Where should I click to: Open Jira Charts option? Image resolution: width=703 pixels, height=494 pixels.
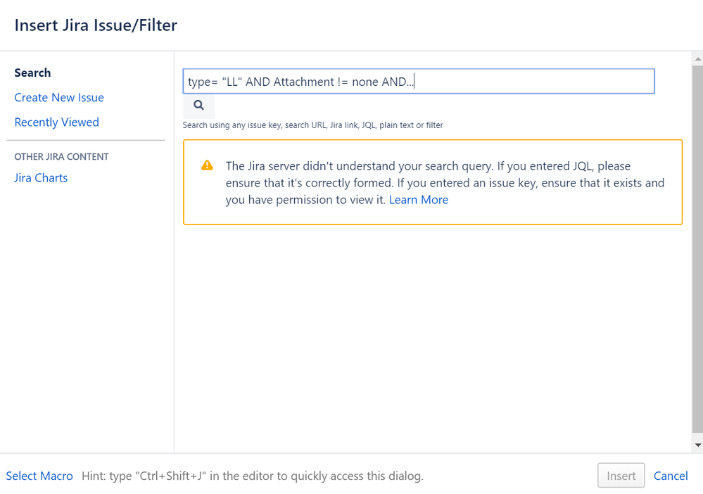click(41, 178)
